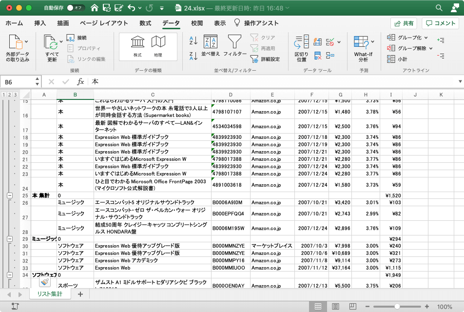Sort ascending A to Z
Image resolution: width=464 pixels, height=312 pixels.
193,40
